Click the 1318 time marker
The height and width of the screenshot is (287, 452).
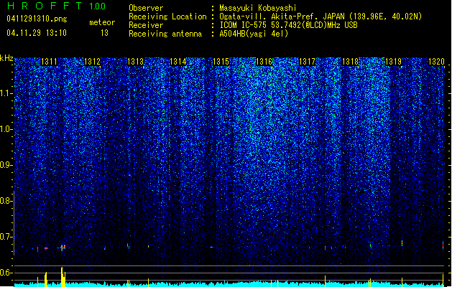click(x=350, y=62)
